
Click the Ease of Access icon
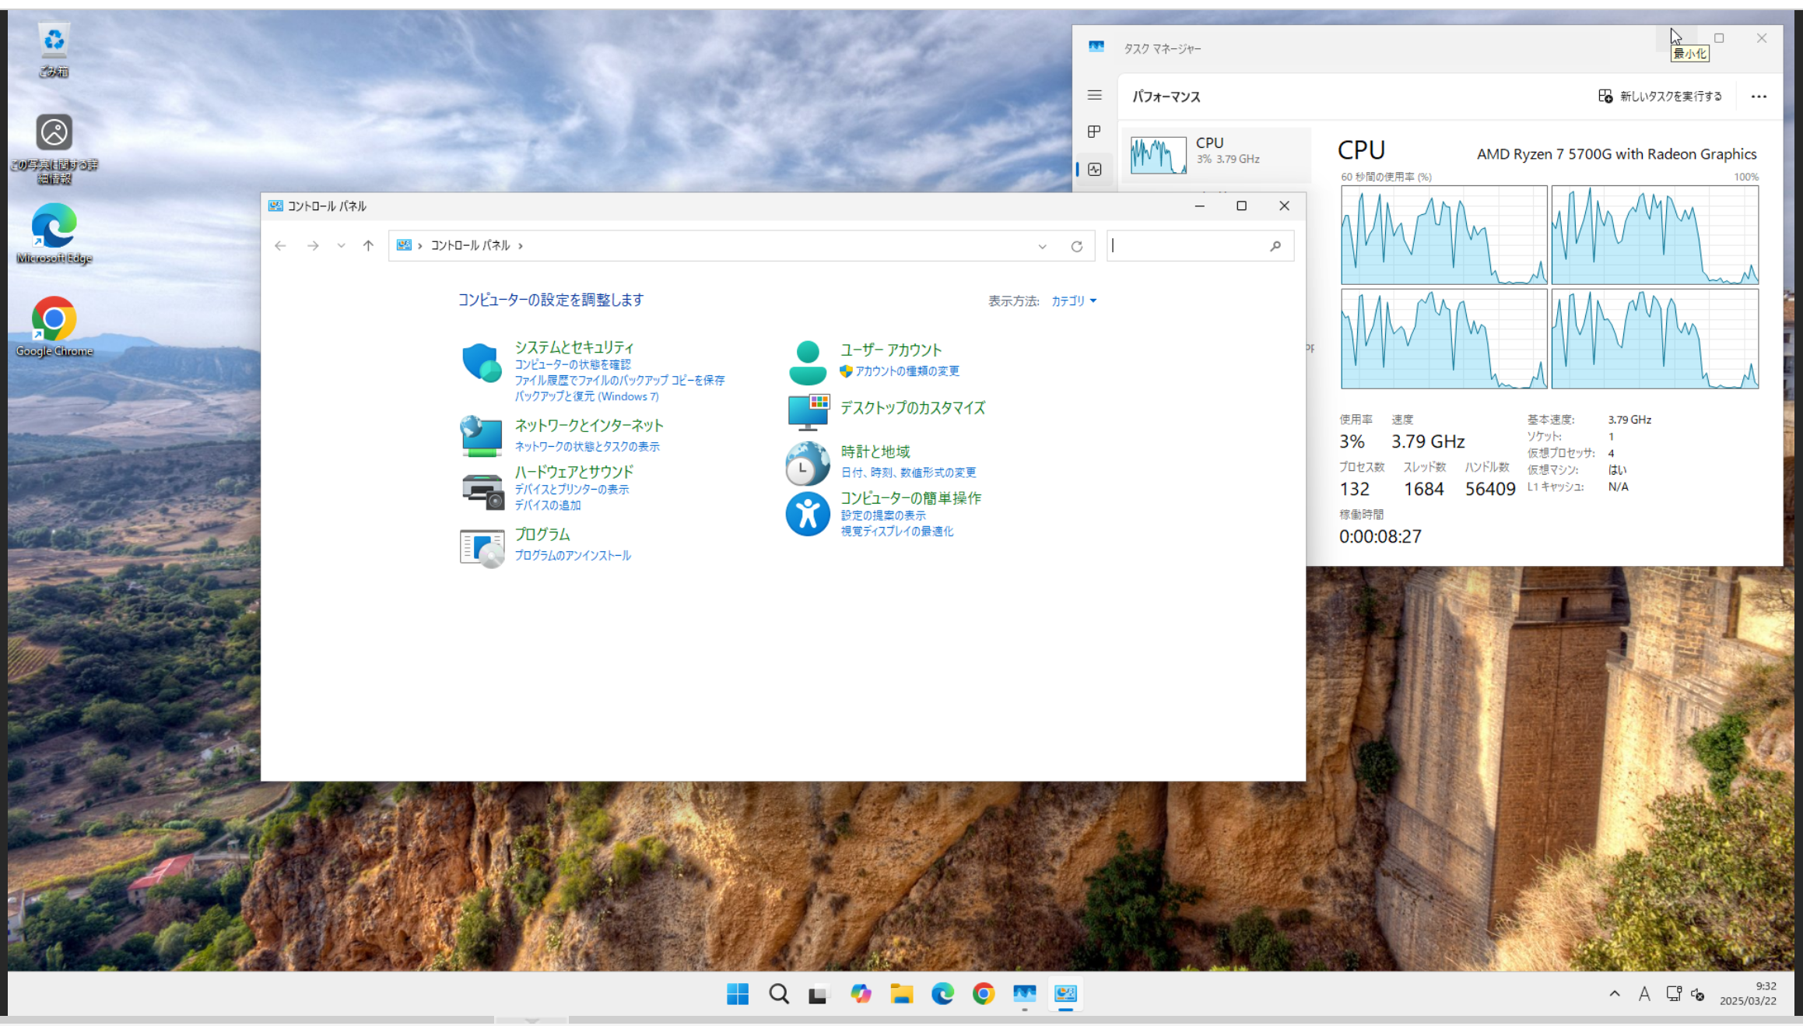(x=807, y=514)
